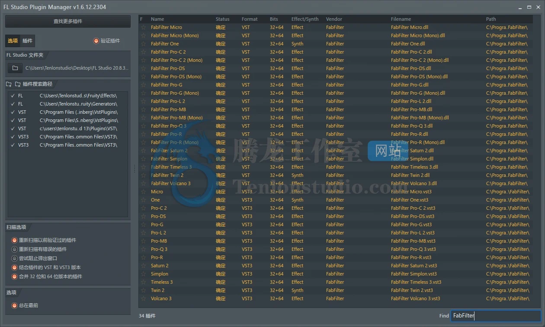Star the FabFilter One synth

(143, 44)
